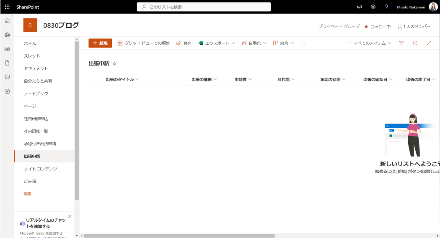Screen dimensions: 440x238
Task: Click the 共有 share button
Action: click(x=184, y=43)
